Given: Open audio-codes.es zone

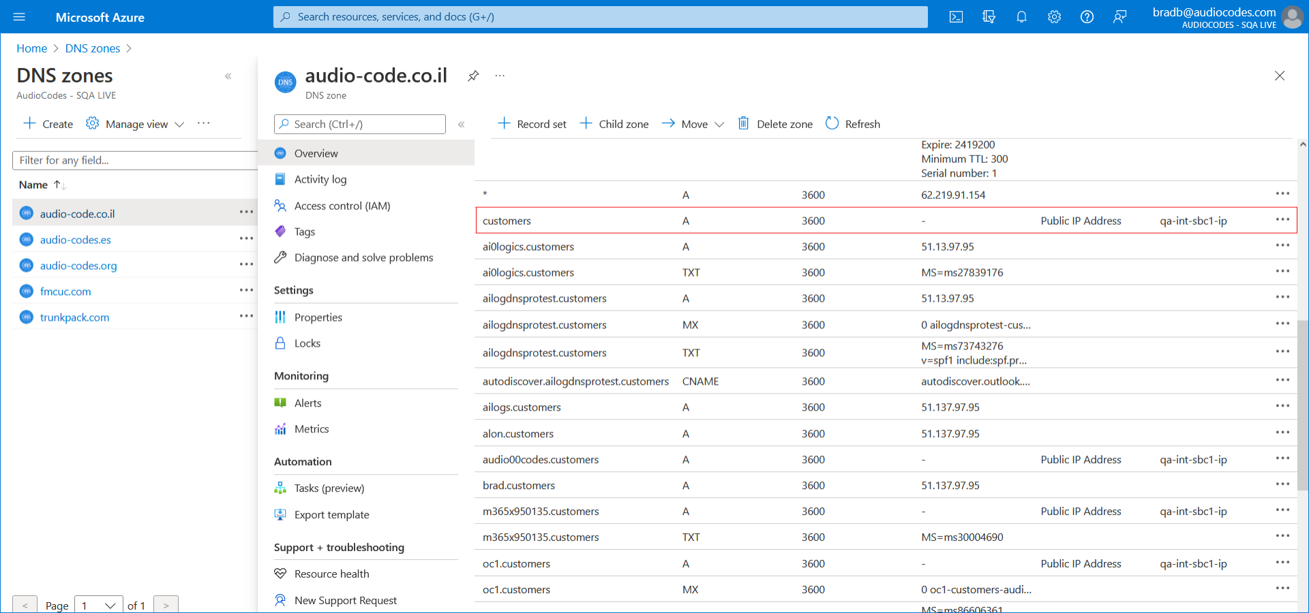Looking at the screenshot, I should coord(75,240).
